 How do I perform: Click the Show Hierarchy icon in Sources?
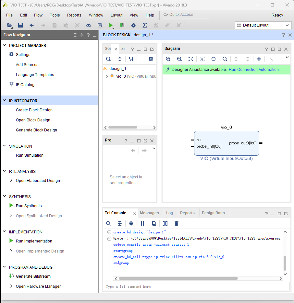click(x=131, y=59)
